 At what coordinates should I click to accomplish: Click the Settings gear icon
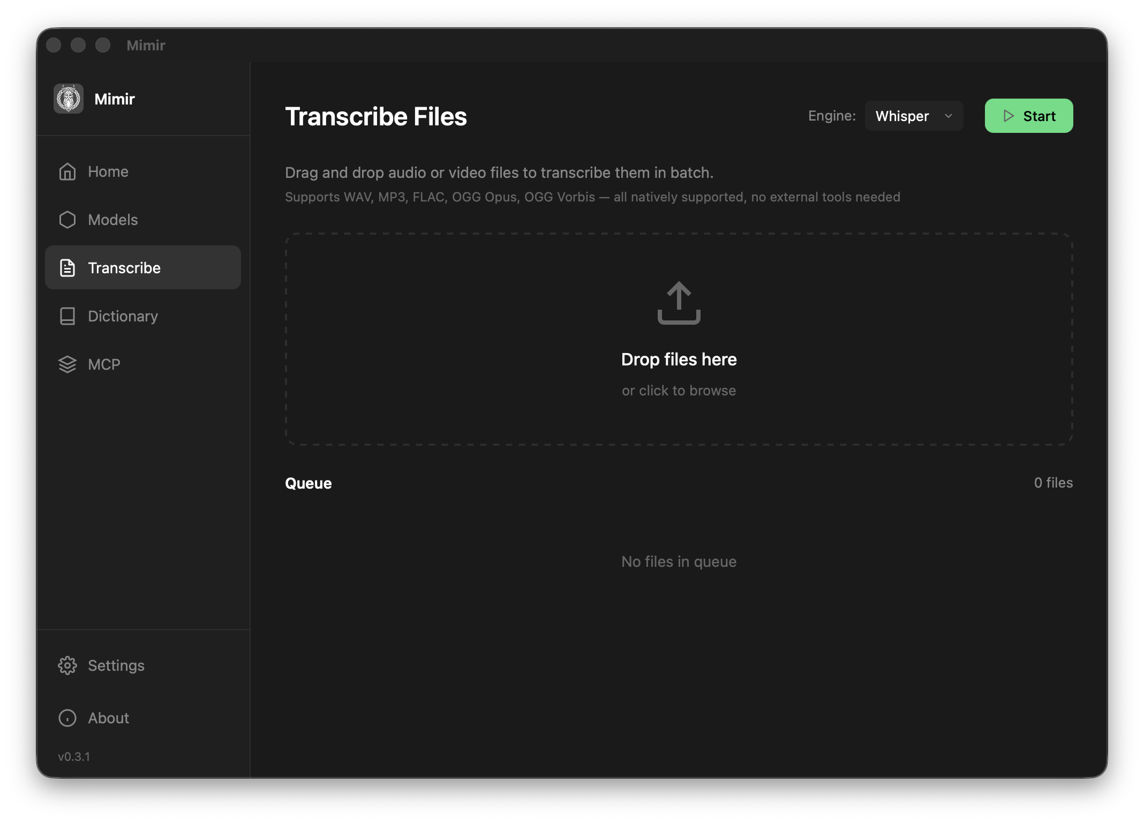[67, 665]
